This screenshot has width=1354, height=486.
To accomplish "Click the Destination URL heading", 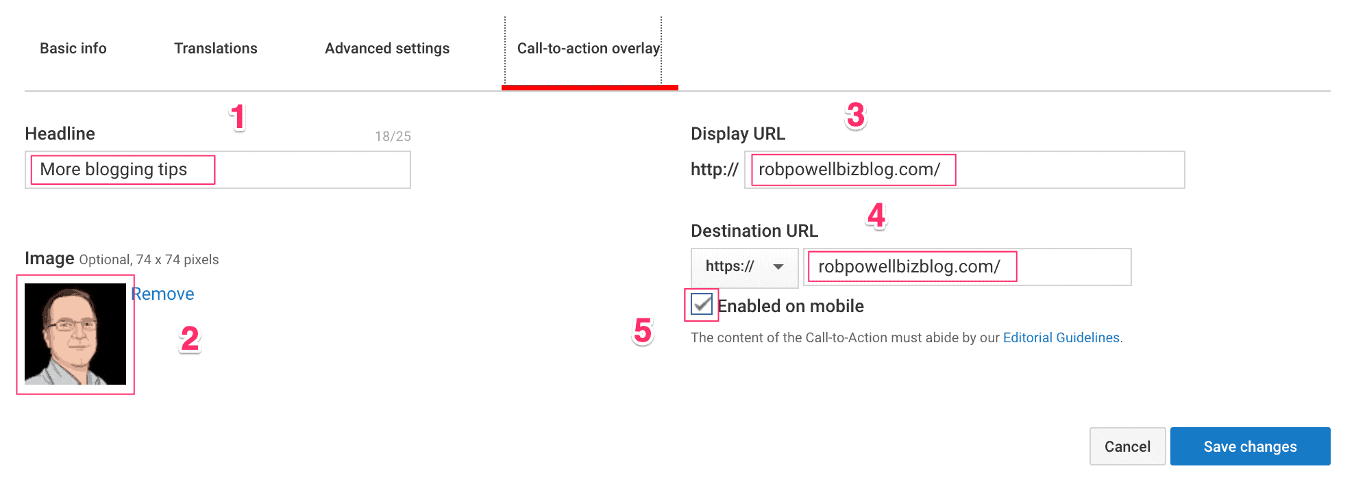I will click(x=754, y=231).
